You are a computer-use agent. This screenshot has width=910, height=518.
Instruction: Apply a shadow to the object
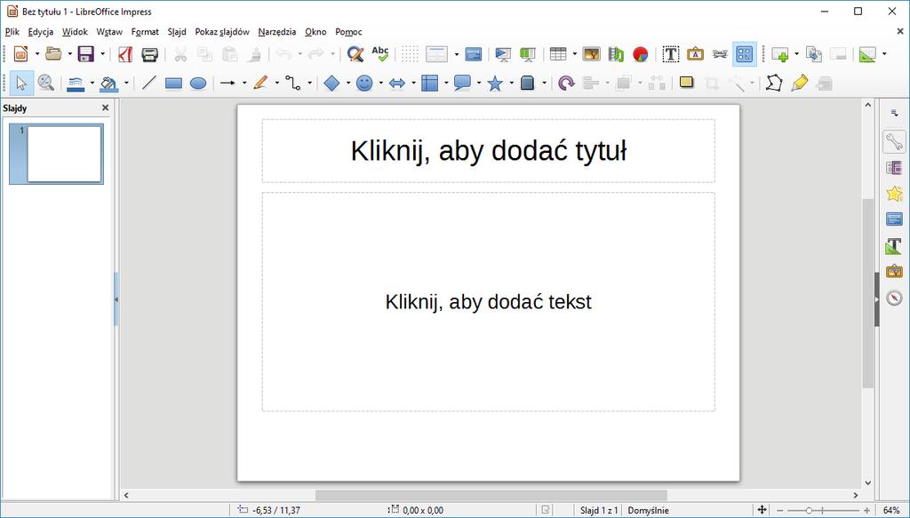[687, 83]
